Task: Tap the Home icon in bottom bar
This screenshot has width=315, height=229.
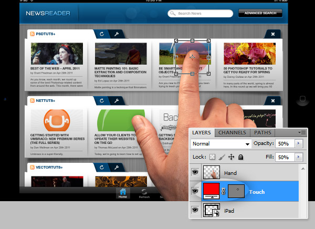Action: coord(123,193)
